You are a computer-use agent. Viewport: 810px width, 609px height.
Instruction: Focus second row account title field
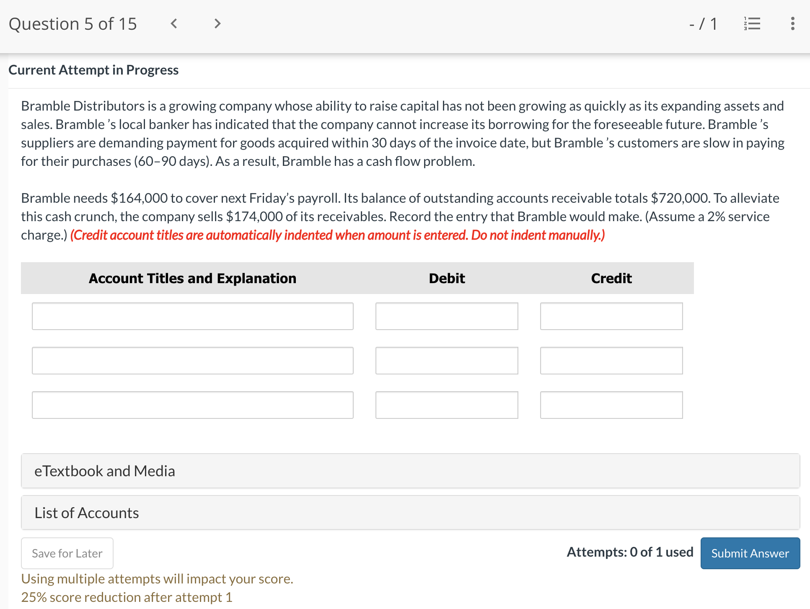tap(192, 361)
